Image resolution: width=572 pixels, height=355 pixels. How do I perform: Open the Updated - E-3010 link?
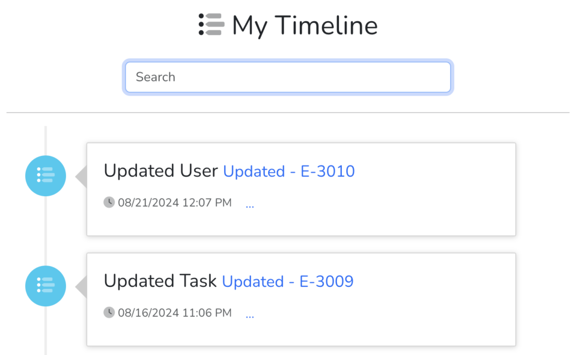tap(289, 171)
